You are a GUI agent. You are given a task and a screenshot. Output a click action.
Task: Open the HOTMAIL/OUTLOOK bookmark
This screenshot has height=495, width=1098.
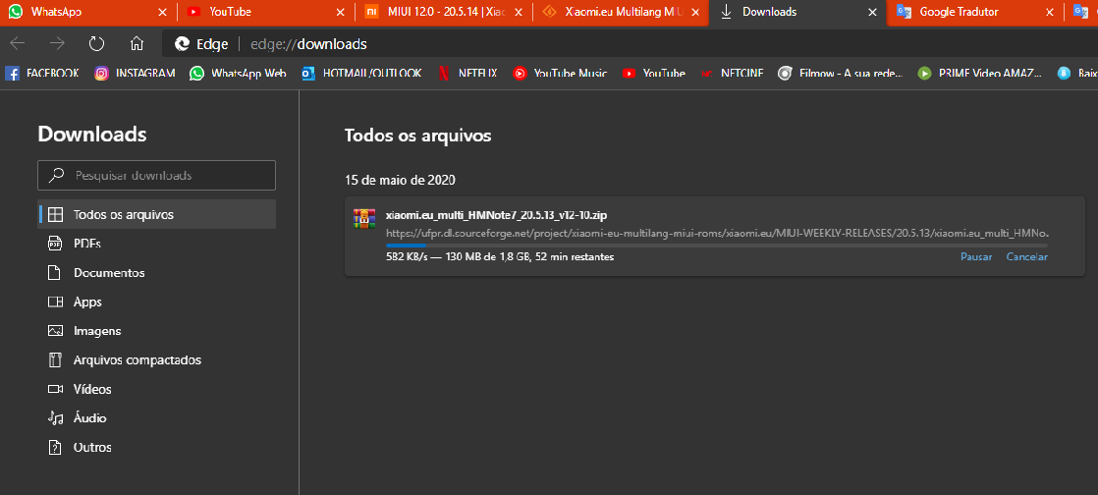tap(361, 73)
